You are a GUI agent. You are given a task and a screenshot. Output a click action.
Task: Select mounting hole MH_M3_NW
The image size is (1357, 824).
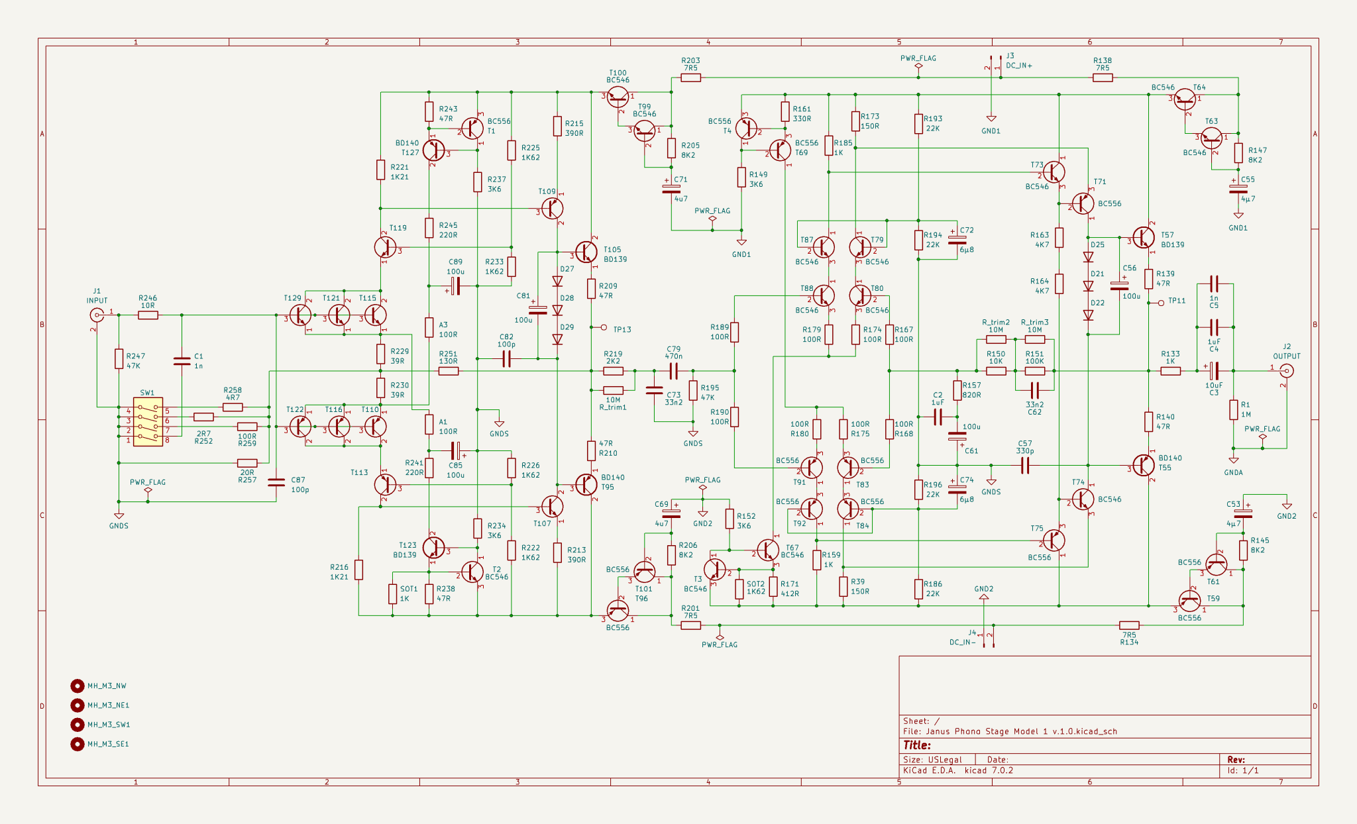click(x=78, y=686)
